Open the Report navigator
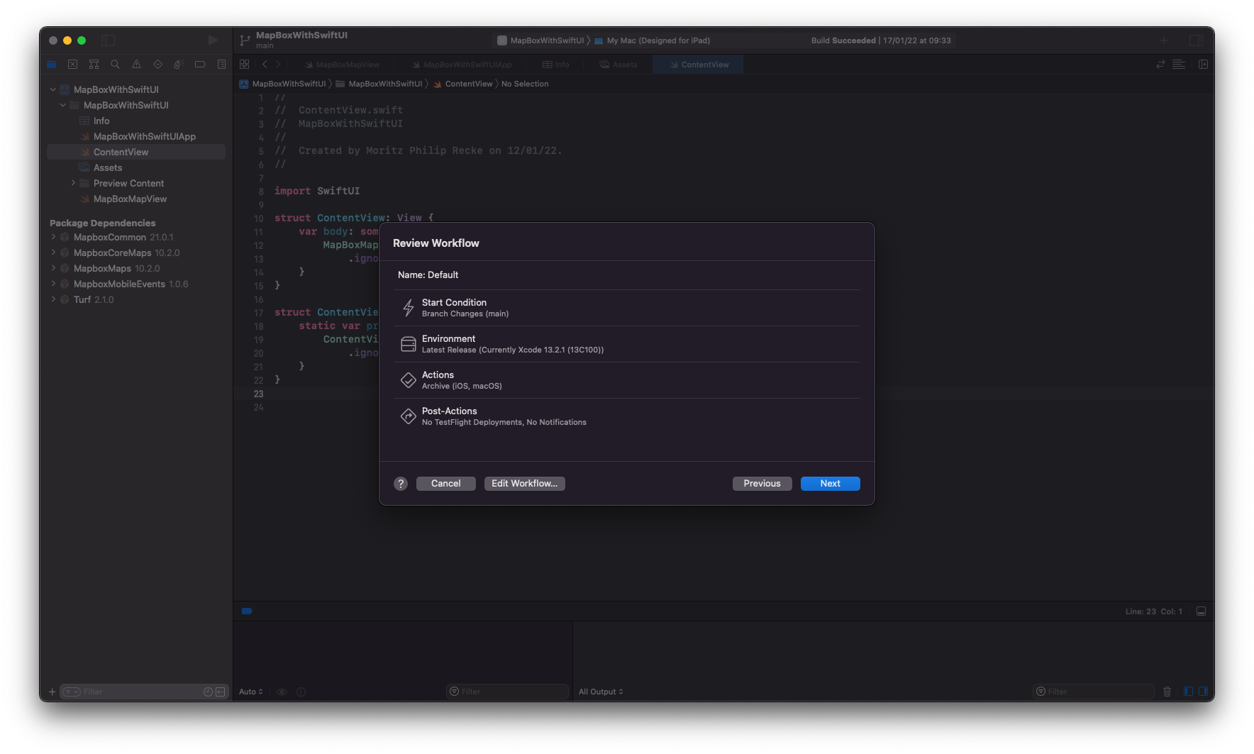 point(221,65)
